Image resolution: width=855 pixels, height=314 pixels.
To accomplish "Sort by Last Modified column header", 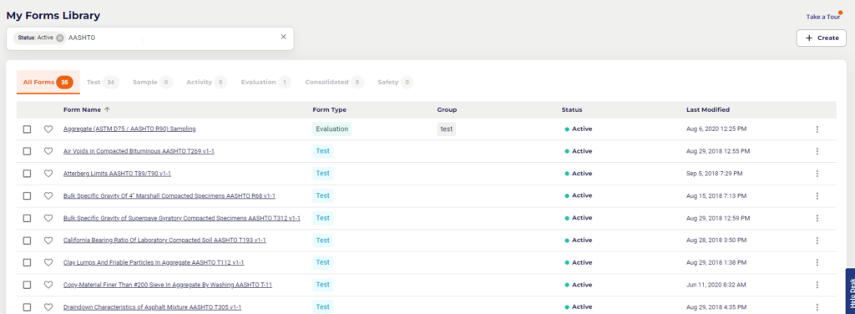I will click(x=708, y=109).
